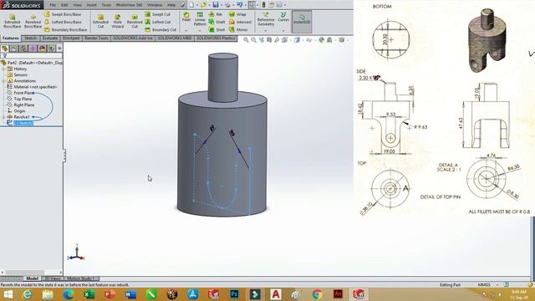
Task: Select Revolved Boss/Base tool
Action: tap(33, 21)
